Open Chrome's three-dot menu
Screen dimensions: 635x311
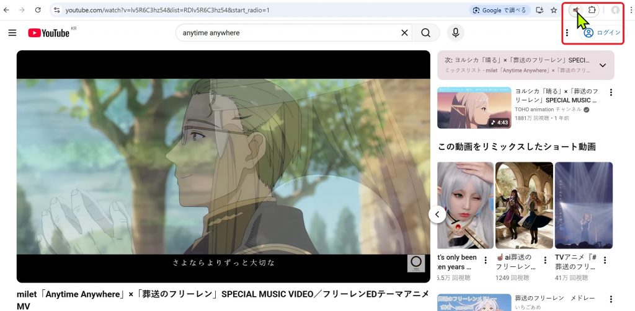[631, 10]
